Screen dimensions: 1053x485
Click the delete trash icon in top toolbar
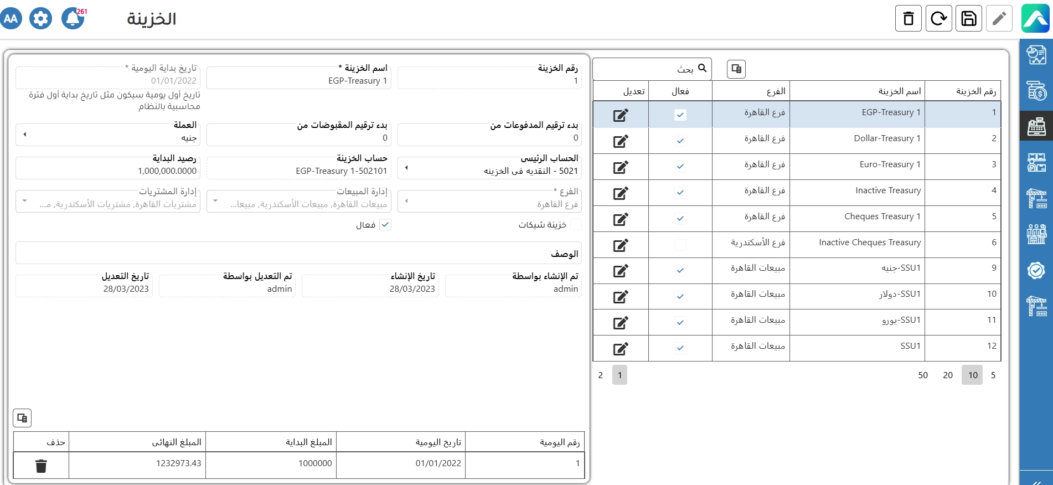pyautogui.click(x=909, y=19)
